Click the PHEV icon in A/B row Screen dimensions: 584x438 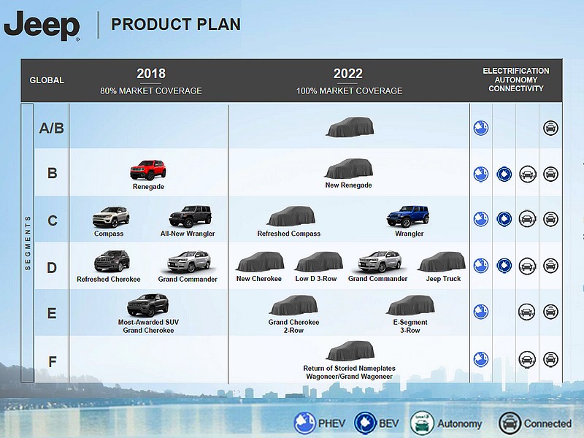click(x=481, y=128)
